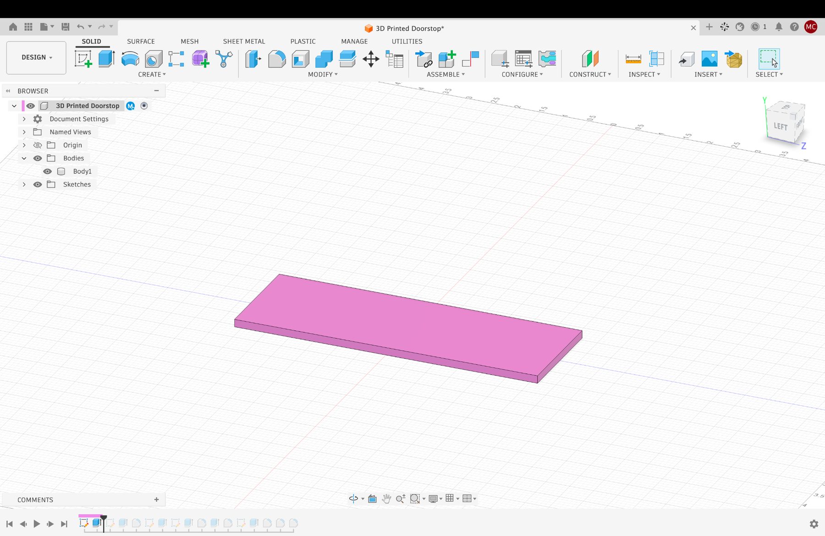Screen dimensions: 825x536
Task: Expand the Sketches folder
Action: point(24,184)
